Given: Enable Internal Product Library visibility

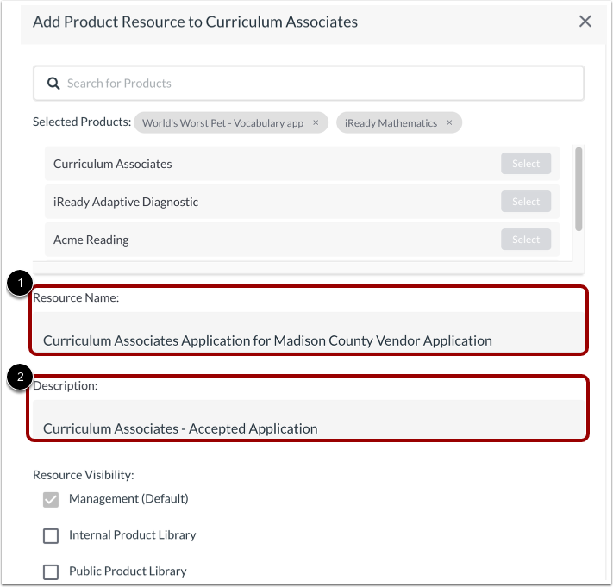Looking at the screenshot, I should click(51, 536).
